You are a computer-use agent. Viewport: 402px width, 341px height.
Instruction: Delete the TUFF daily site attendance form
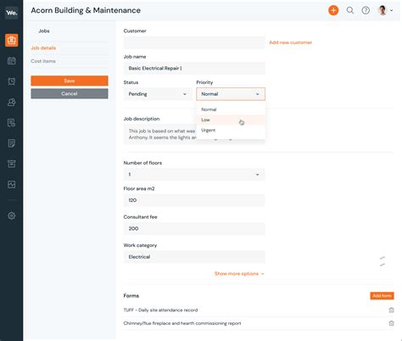[391, 310]
